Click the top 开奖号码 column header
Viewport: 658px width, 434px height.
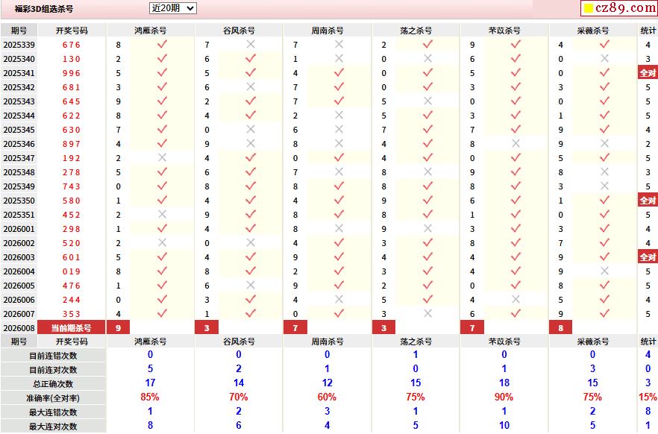(x=72, y=31)
